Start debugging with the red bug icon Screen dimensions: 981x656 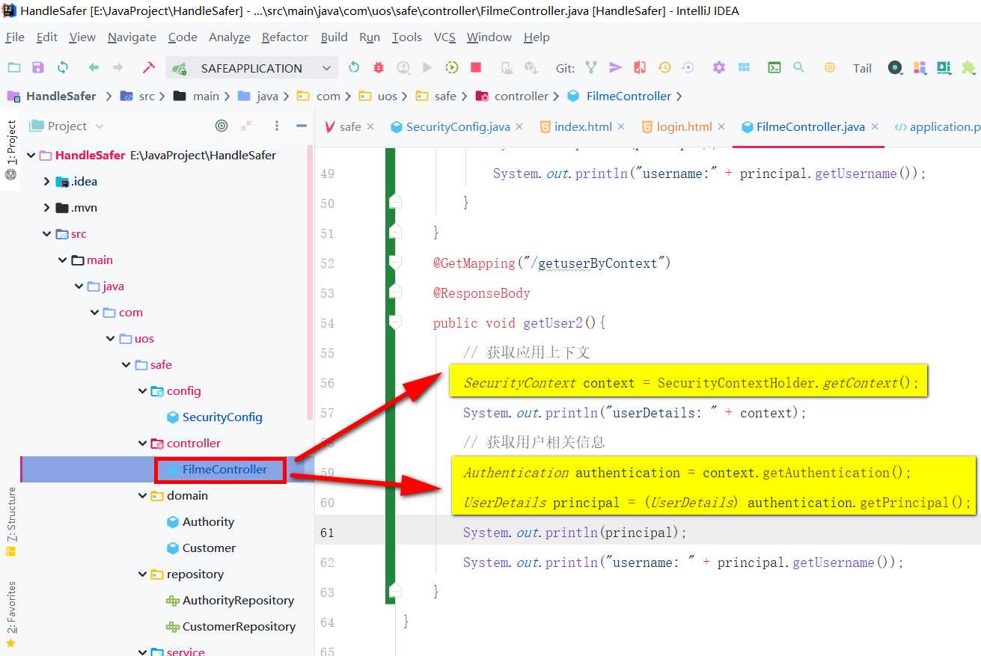379,67
